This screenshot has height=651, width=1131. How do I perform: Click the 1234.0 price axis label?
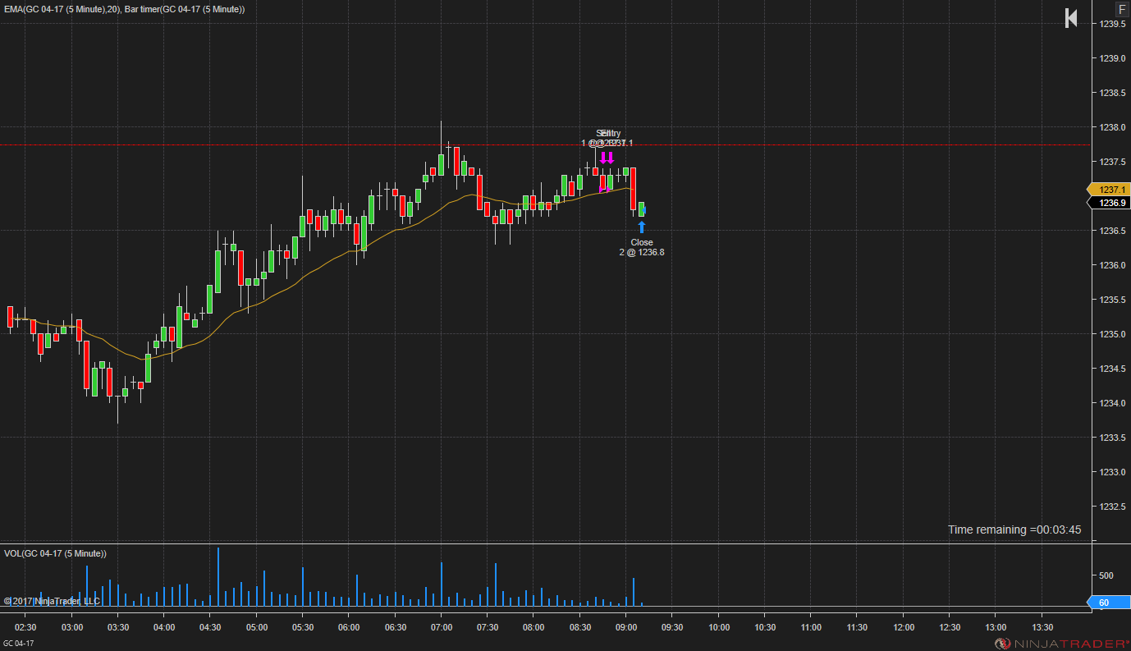tap(1112, 403)
